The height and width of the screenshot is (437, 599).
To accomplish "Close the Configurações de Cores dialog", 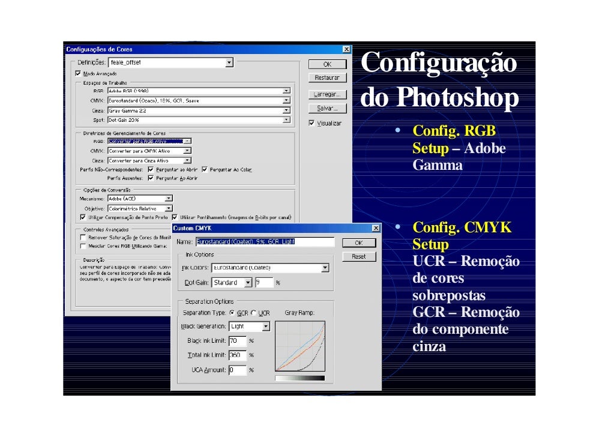I will pos(346,49).
